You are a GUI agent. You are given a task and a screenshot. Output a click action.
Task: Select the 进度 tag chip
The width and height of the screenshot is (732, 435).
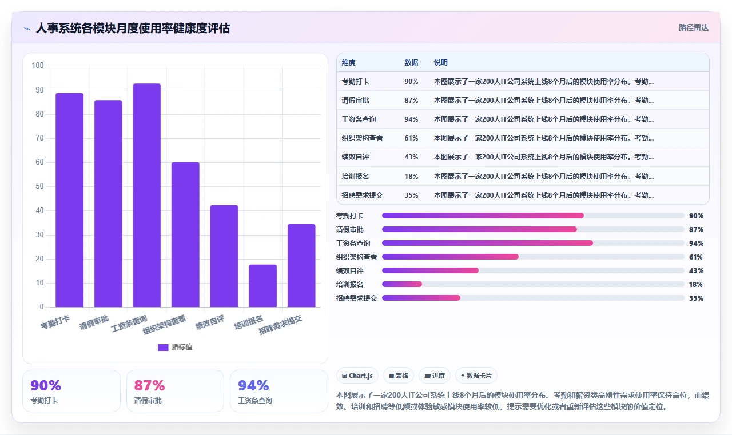point(435,376)
